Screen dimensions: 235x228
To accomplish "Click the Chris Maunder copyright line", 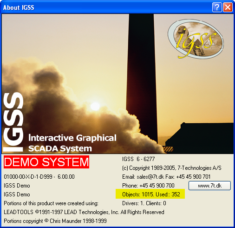I will coord(55,221).
